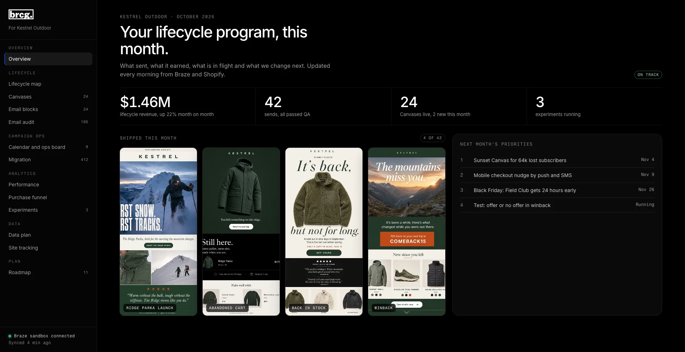Open the Lifecycle map page
Viewport: 685px width, 352px height.
pos(48,84)
